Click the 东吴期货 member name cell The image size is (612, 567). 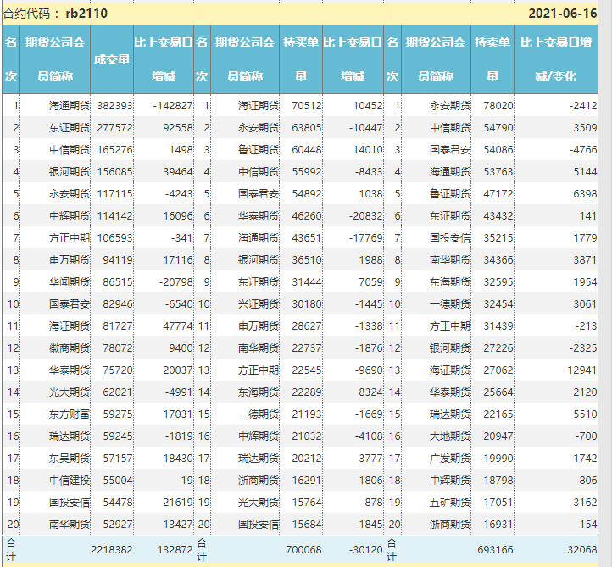click(67, 458)
